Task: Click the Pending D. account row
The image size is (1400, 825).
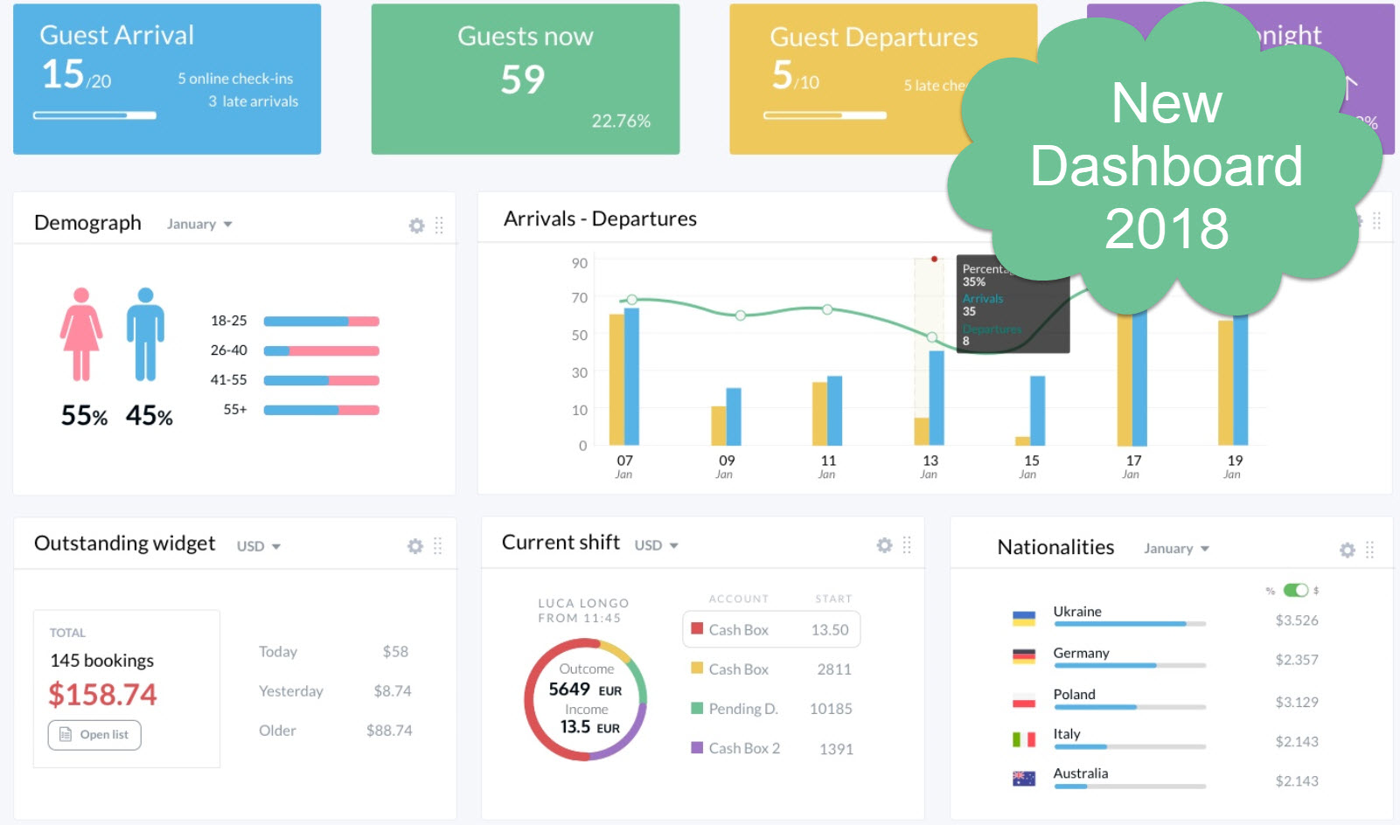Action: coord(771,709)
